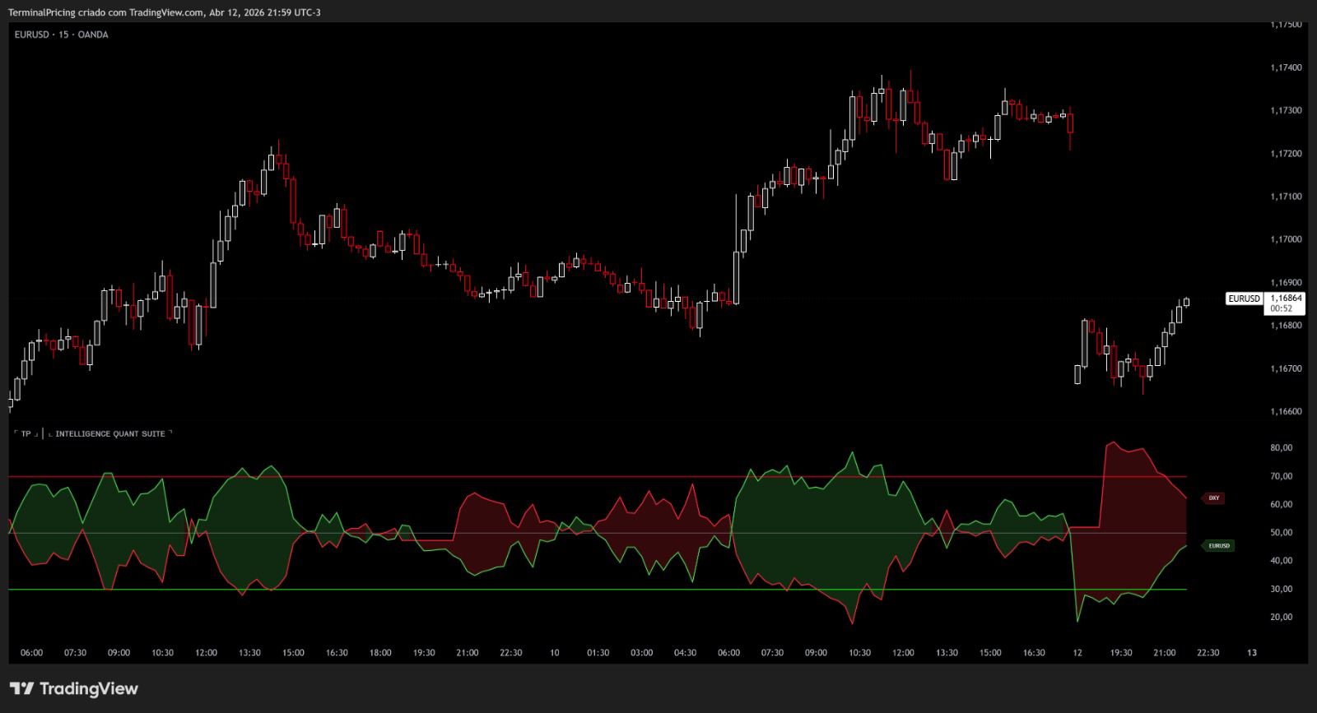Select the 12:00 mark on time axis
Viewport: 1317px width, 713px height.
pyautogui.click(x=206, y=653)
